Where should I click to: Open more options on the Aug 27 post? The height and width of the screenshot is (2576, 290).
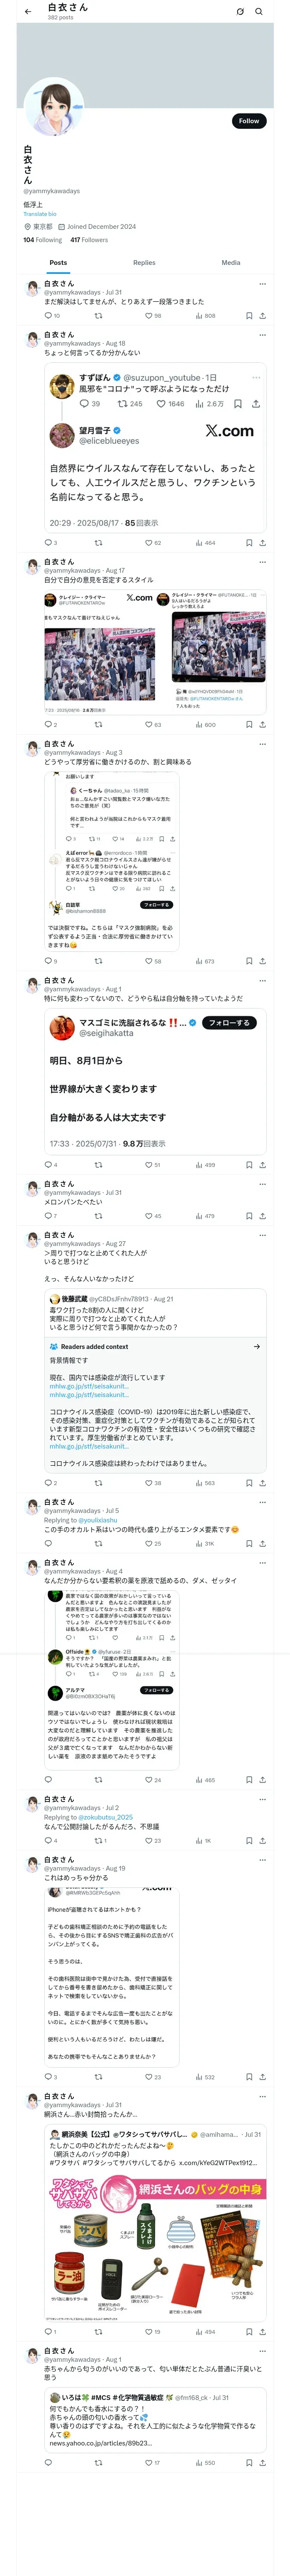coord(262,1235)
